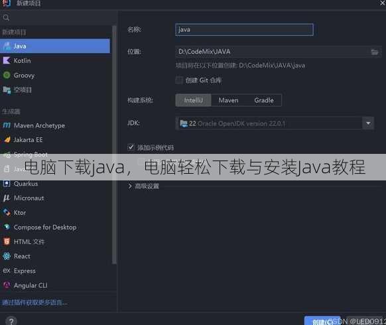The image size is (386, 325).
Task: Uncheck the 添加示例代码 checkbox
Action: tap(131, 147)
